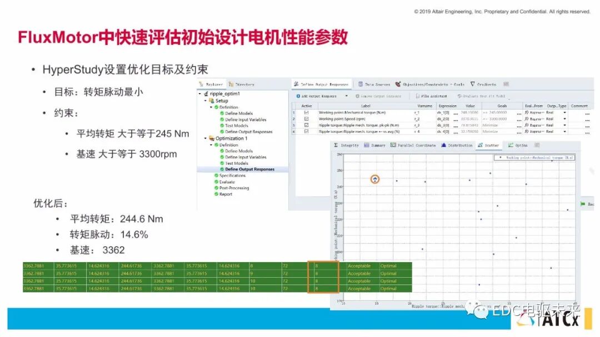The width and height of the screenshot is (600, 337).
Task: Click the table-layout icon right of Optima tab
Action: click(x=537, y=145)
